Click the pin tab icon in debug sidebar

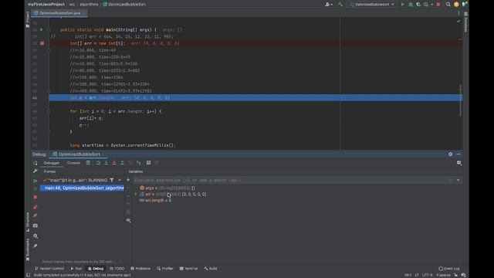(x=35, y=246)
